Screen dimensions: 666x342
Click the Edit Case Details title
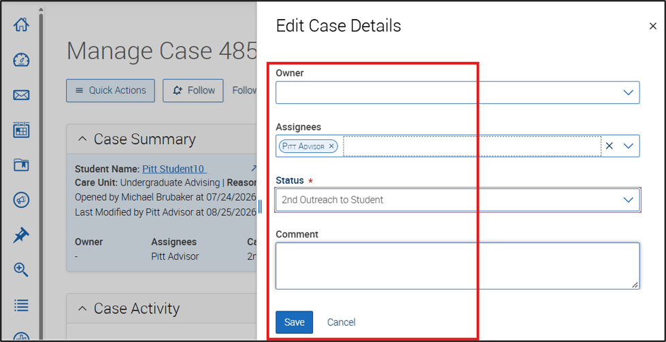(x=339, y=26)
